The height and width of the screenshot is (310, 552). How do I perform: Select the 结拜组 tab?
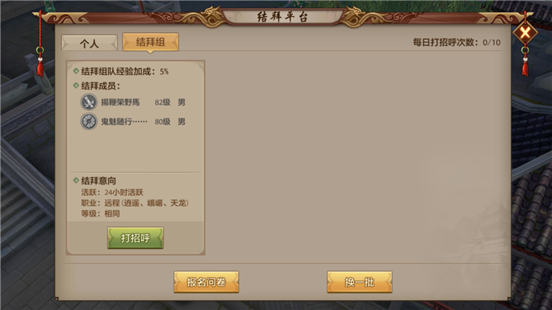click(x=150, y=42)
